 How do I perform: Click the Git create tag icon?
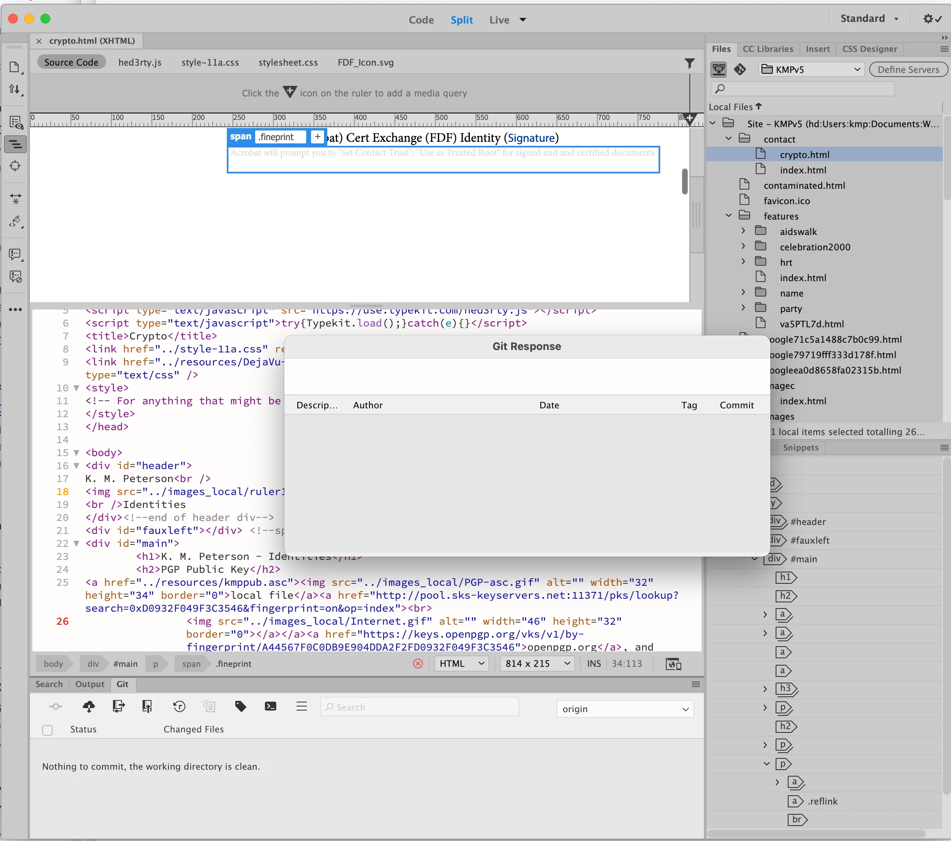pos(241,707)
